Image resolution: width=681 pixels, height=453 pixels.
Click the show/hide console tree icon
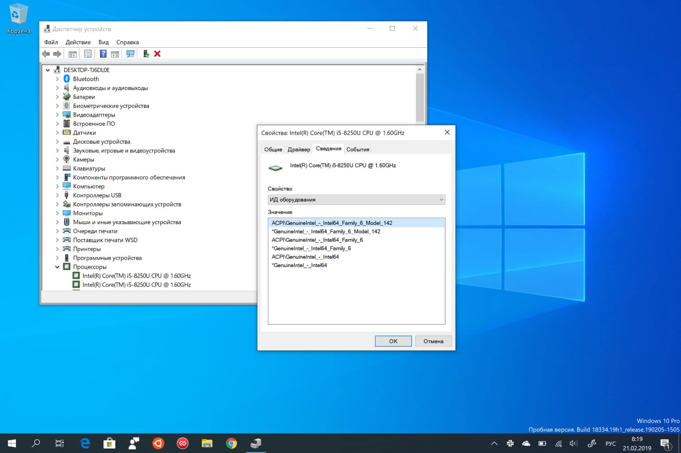(x=72, y=54)
